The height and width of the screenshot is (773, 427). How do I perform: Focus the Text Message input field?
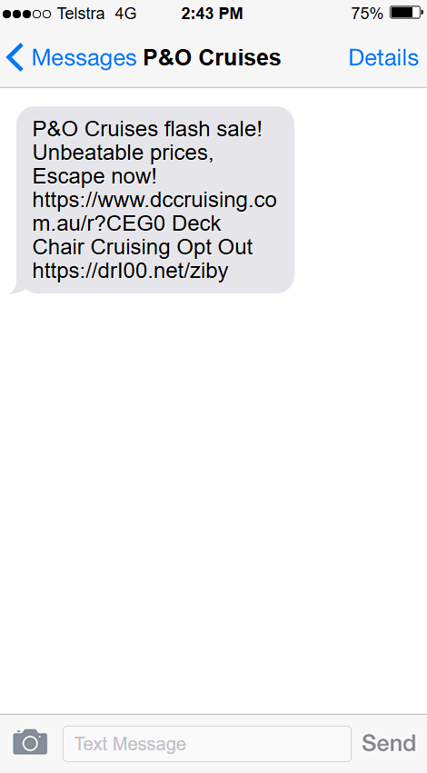pyautogui.click(x=207, y=743)
